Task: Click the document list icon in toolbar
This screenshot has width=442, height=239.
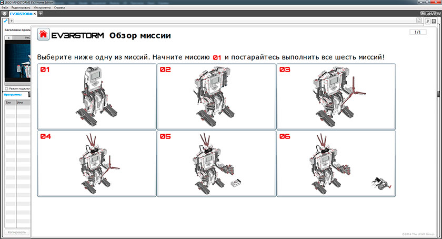Action: [419, 21]
